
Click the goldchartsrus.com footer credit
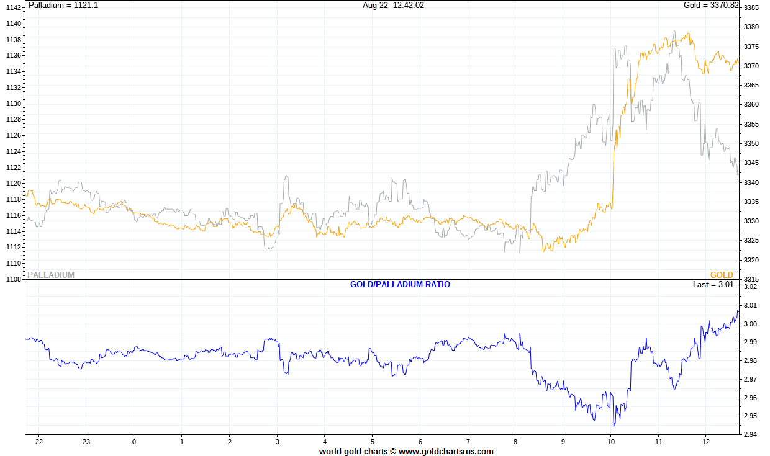pyautogui.click(x=406, y=451)
